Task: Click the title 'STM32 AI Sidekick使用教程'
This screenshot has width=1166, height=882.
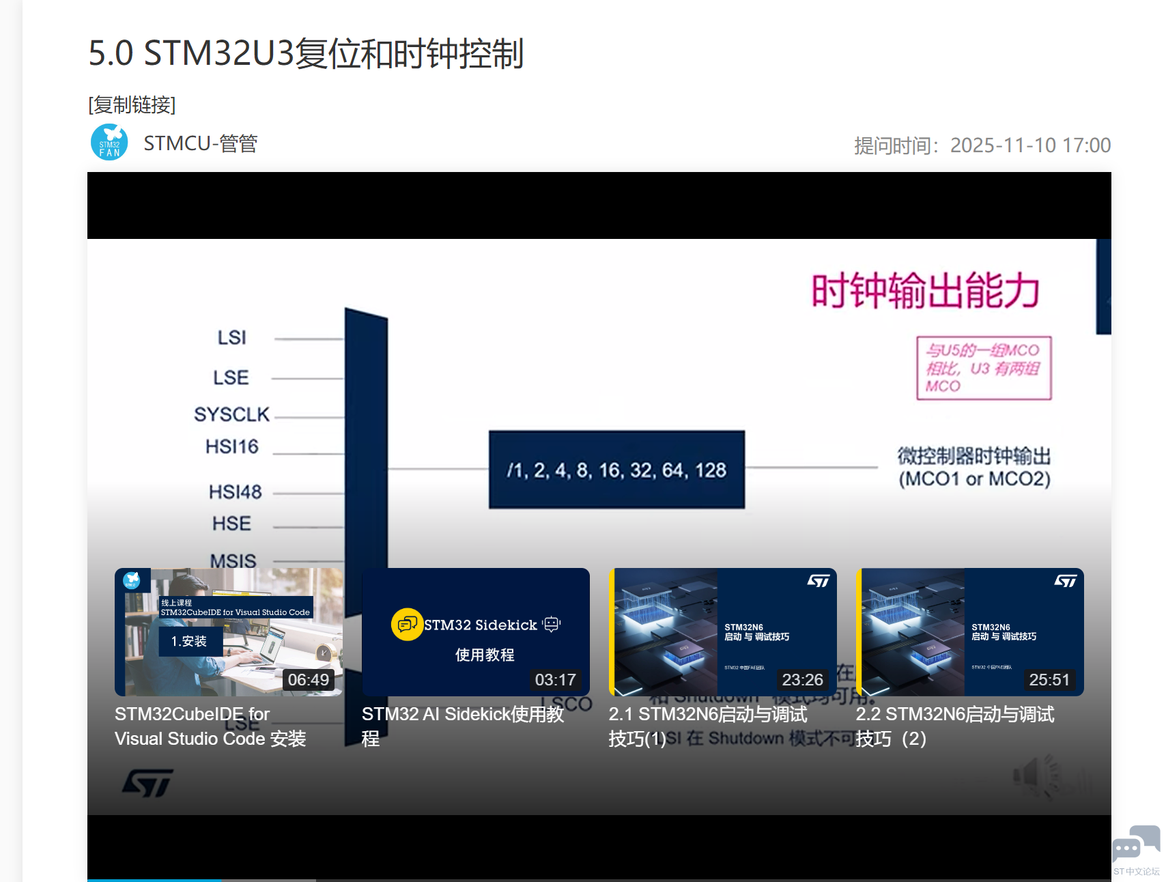Action: 463,726
